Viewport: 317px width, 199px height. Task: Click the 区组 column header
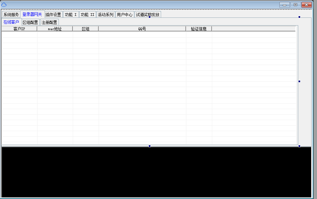point(85,29)
